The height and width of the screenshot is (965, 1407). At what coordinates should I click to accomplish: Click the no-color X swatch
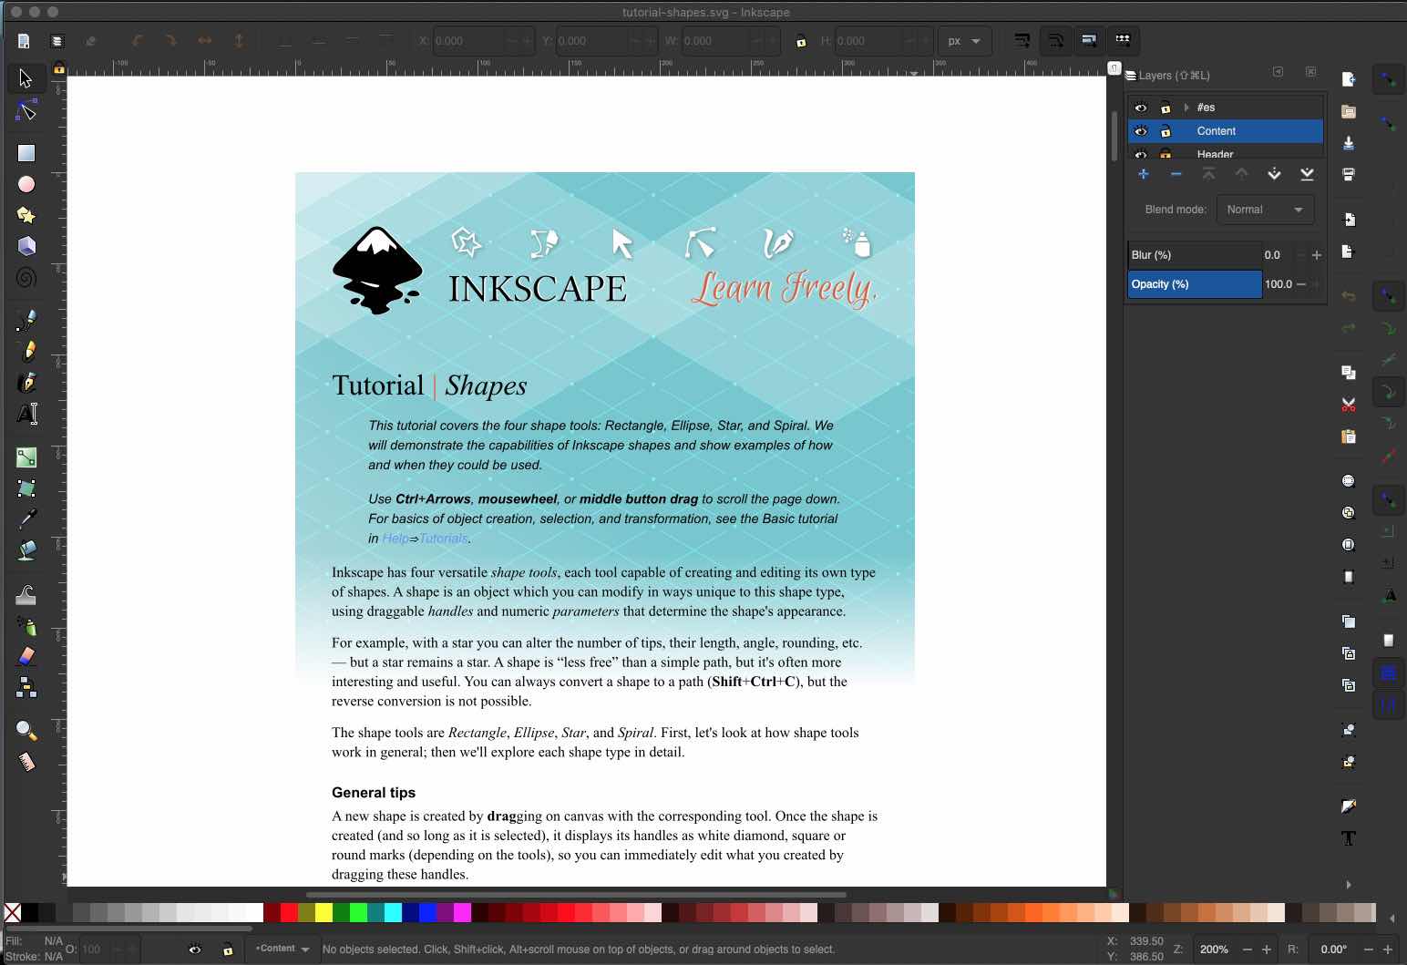click(x=13, y=912)
